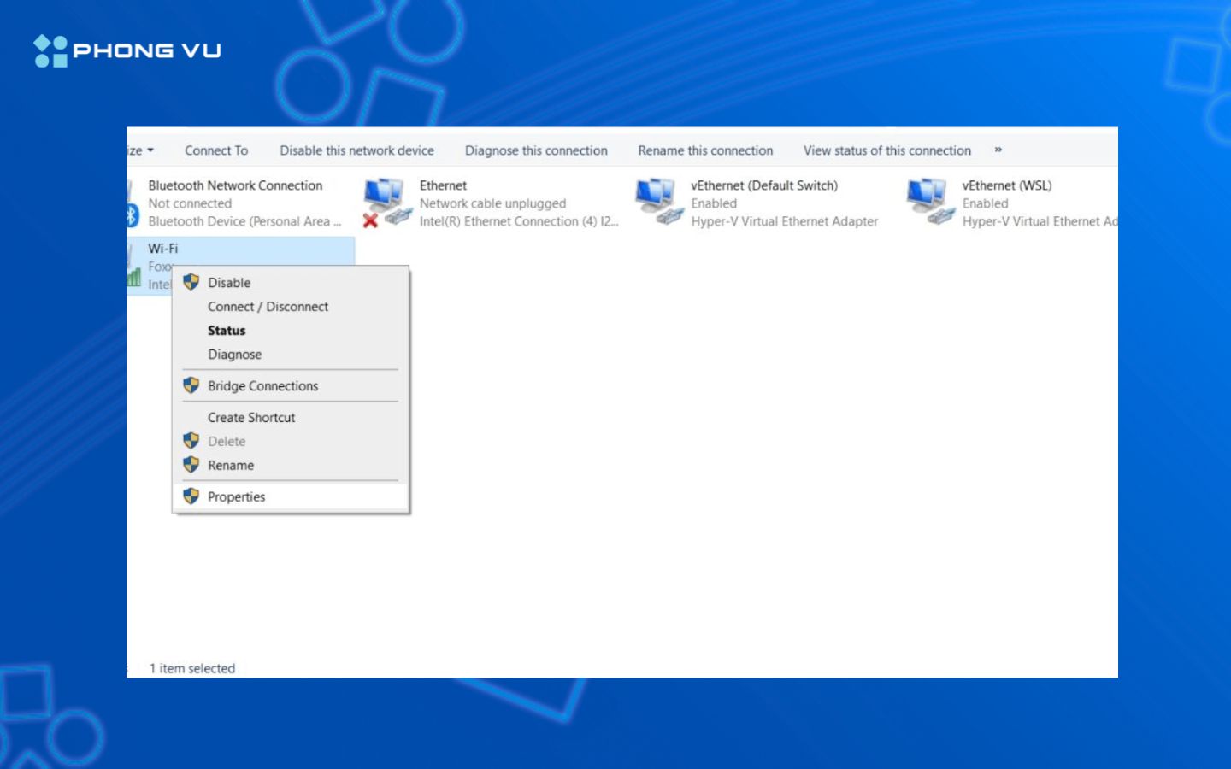The height and width of the screenshot is (769, 1231).
Task: Select Status in the context menu
Action: coord(227,331)
